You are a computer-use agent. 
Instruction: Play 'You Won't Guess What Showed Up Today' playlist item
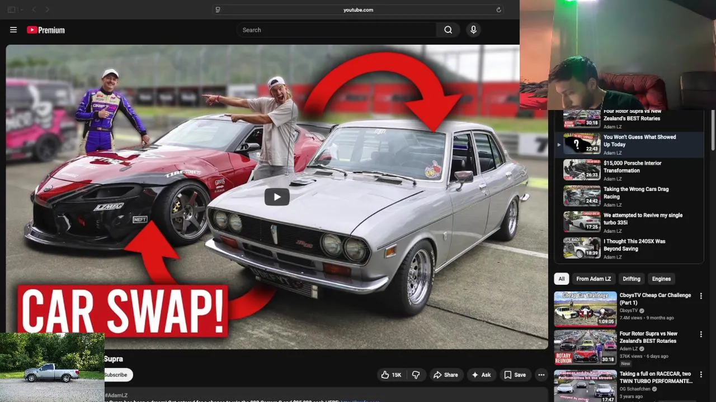[629, 144]
